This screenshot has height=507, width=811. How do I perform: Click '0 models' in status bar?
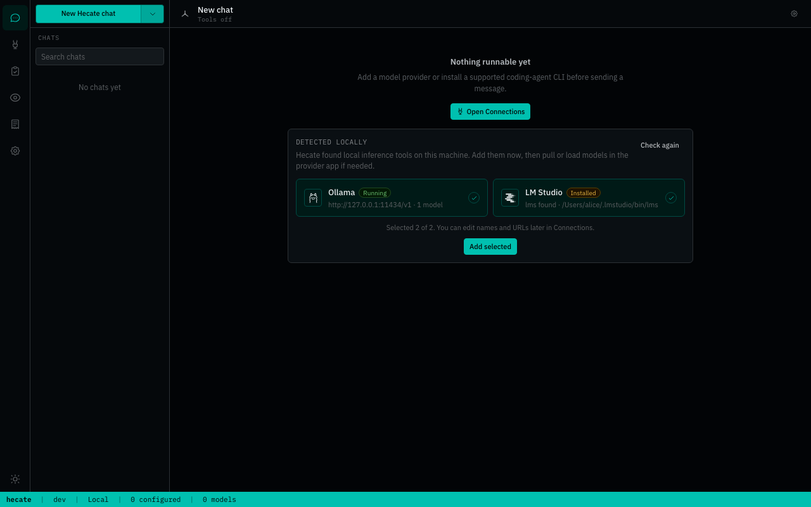tap(219, 499)
